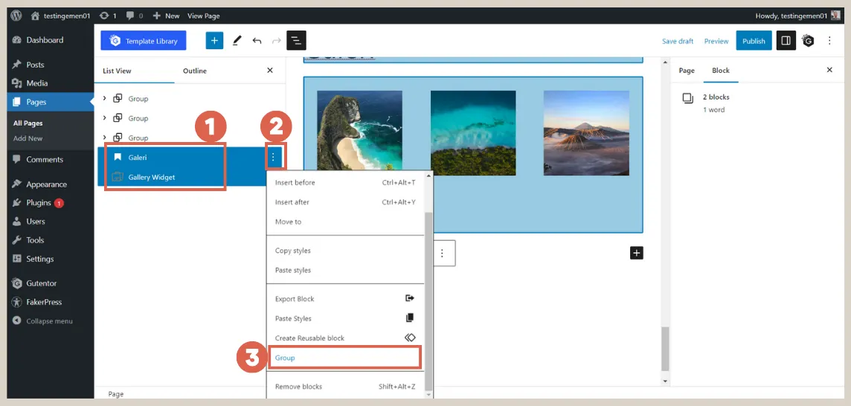The width and height of the screenshot is (851, 406).
Task: Choose Paste styles menu entry (lowercase s)
Action: pyautogui.click(x=345, y=271)
